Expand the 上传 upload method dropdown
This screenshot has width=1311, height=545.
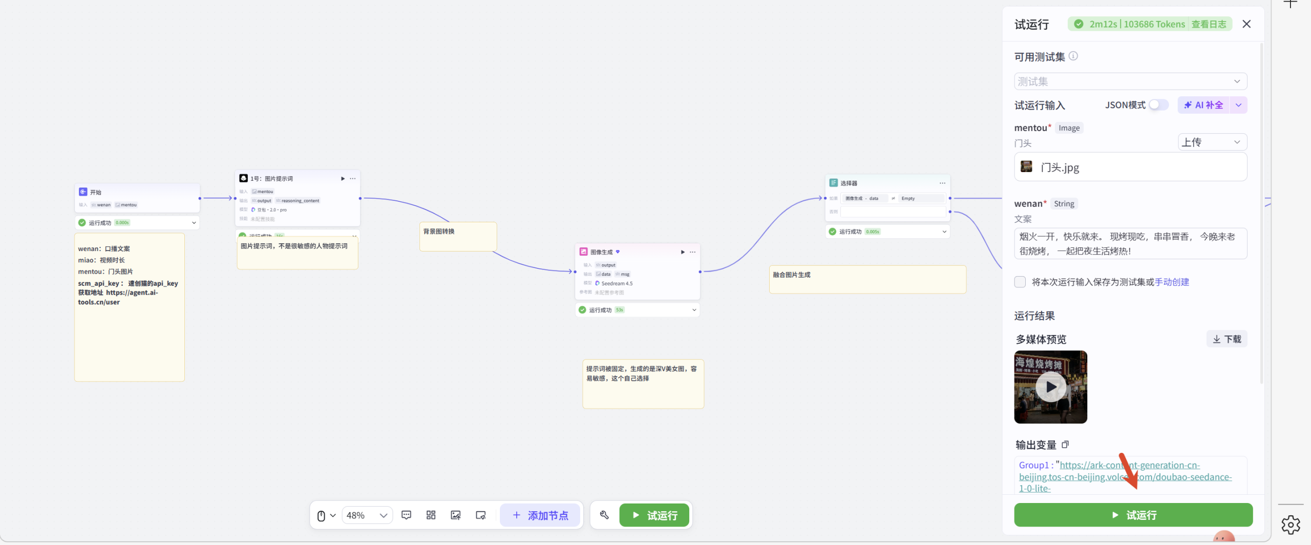point(1212,142)
